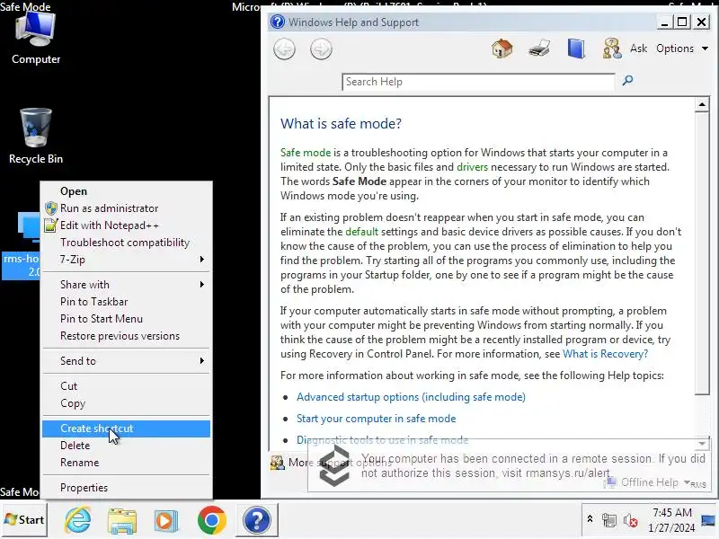
Task: Click the help pane vertical scrollbar thumb
Action: coord(702,253)
